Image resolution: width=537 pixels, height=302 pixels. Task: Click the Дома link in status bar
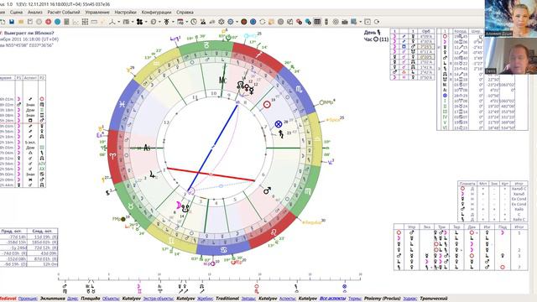(73, 299)
